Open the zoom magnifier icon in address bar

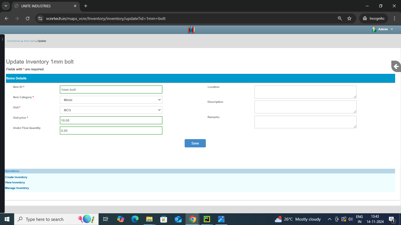(x=340, y=18)
